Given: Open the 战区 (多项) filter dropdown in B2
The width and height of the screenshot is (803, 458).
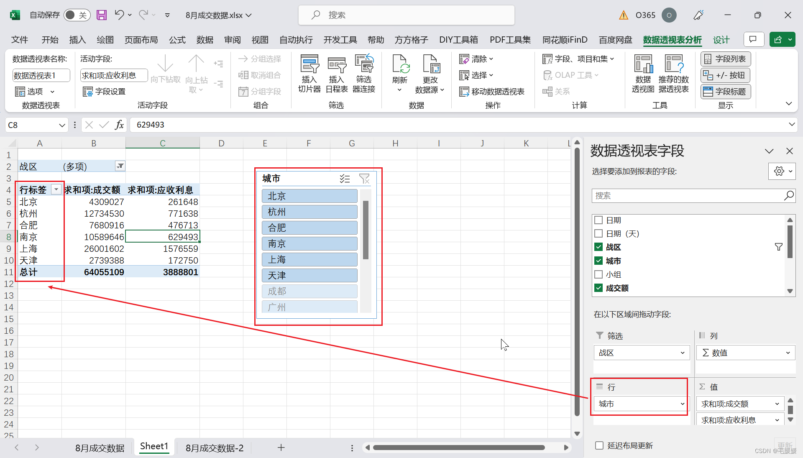Looking at the screenshot, I should [120, 166].
